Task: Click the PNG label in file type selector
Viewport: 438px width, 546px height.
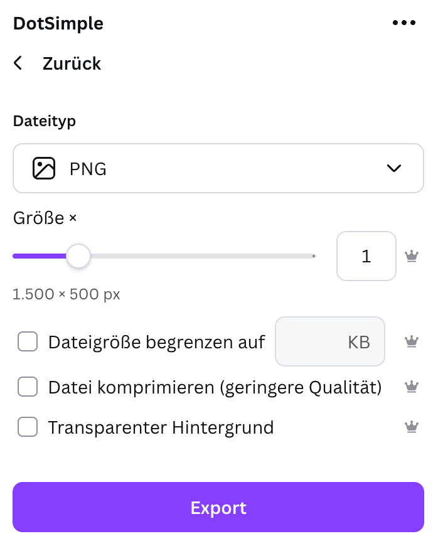Action: pyautogui.click(x=88, y=169)
